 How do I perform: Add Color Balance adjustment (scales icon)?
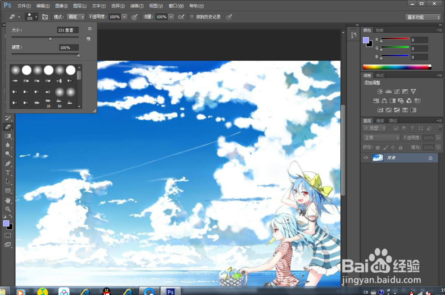tap(384, 101)
